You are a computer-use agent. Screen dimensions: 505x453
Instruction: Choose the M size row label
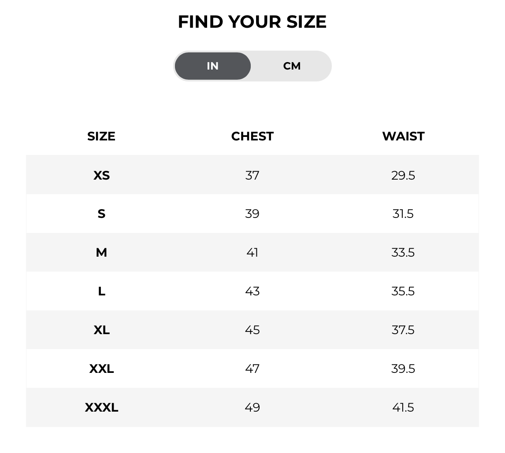tap(101, 253)
